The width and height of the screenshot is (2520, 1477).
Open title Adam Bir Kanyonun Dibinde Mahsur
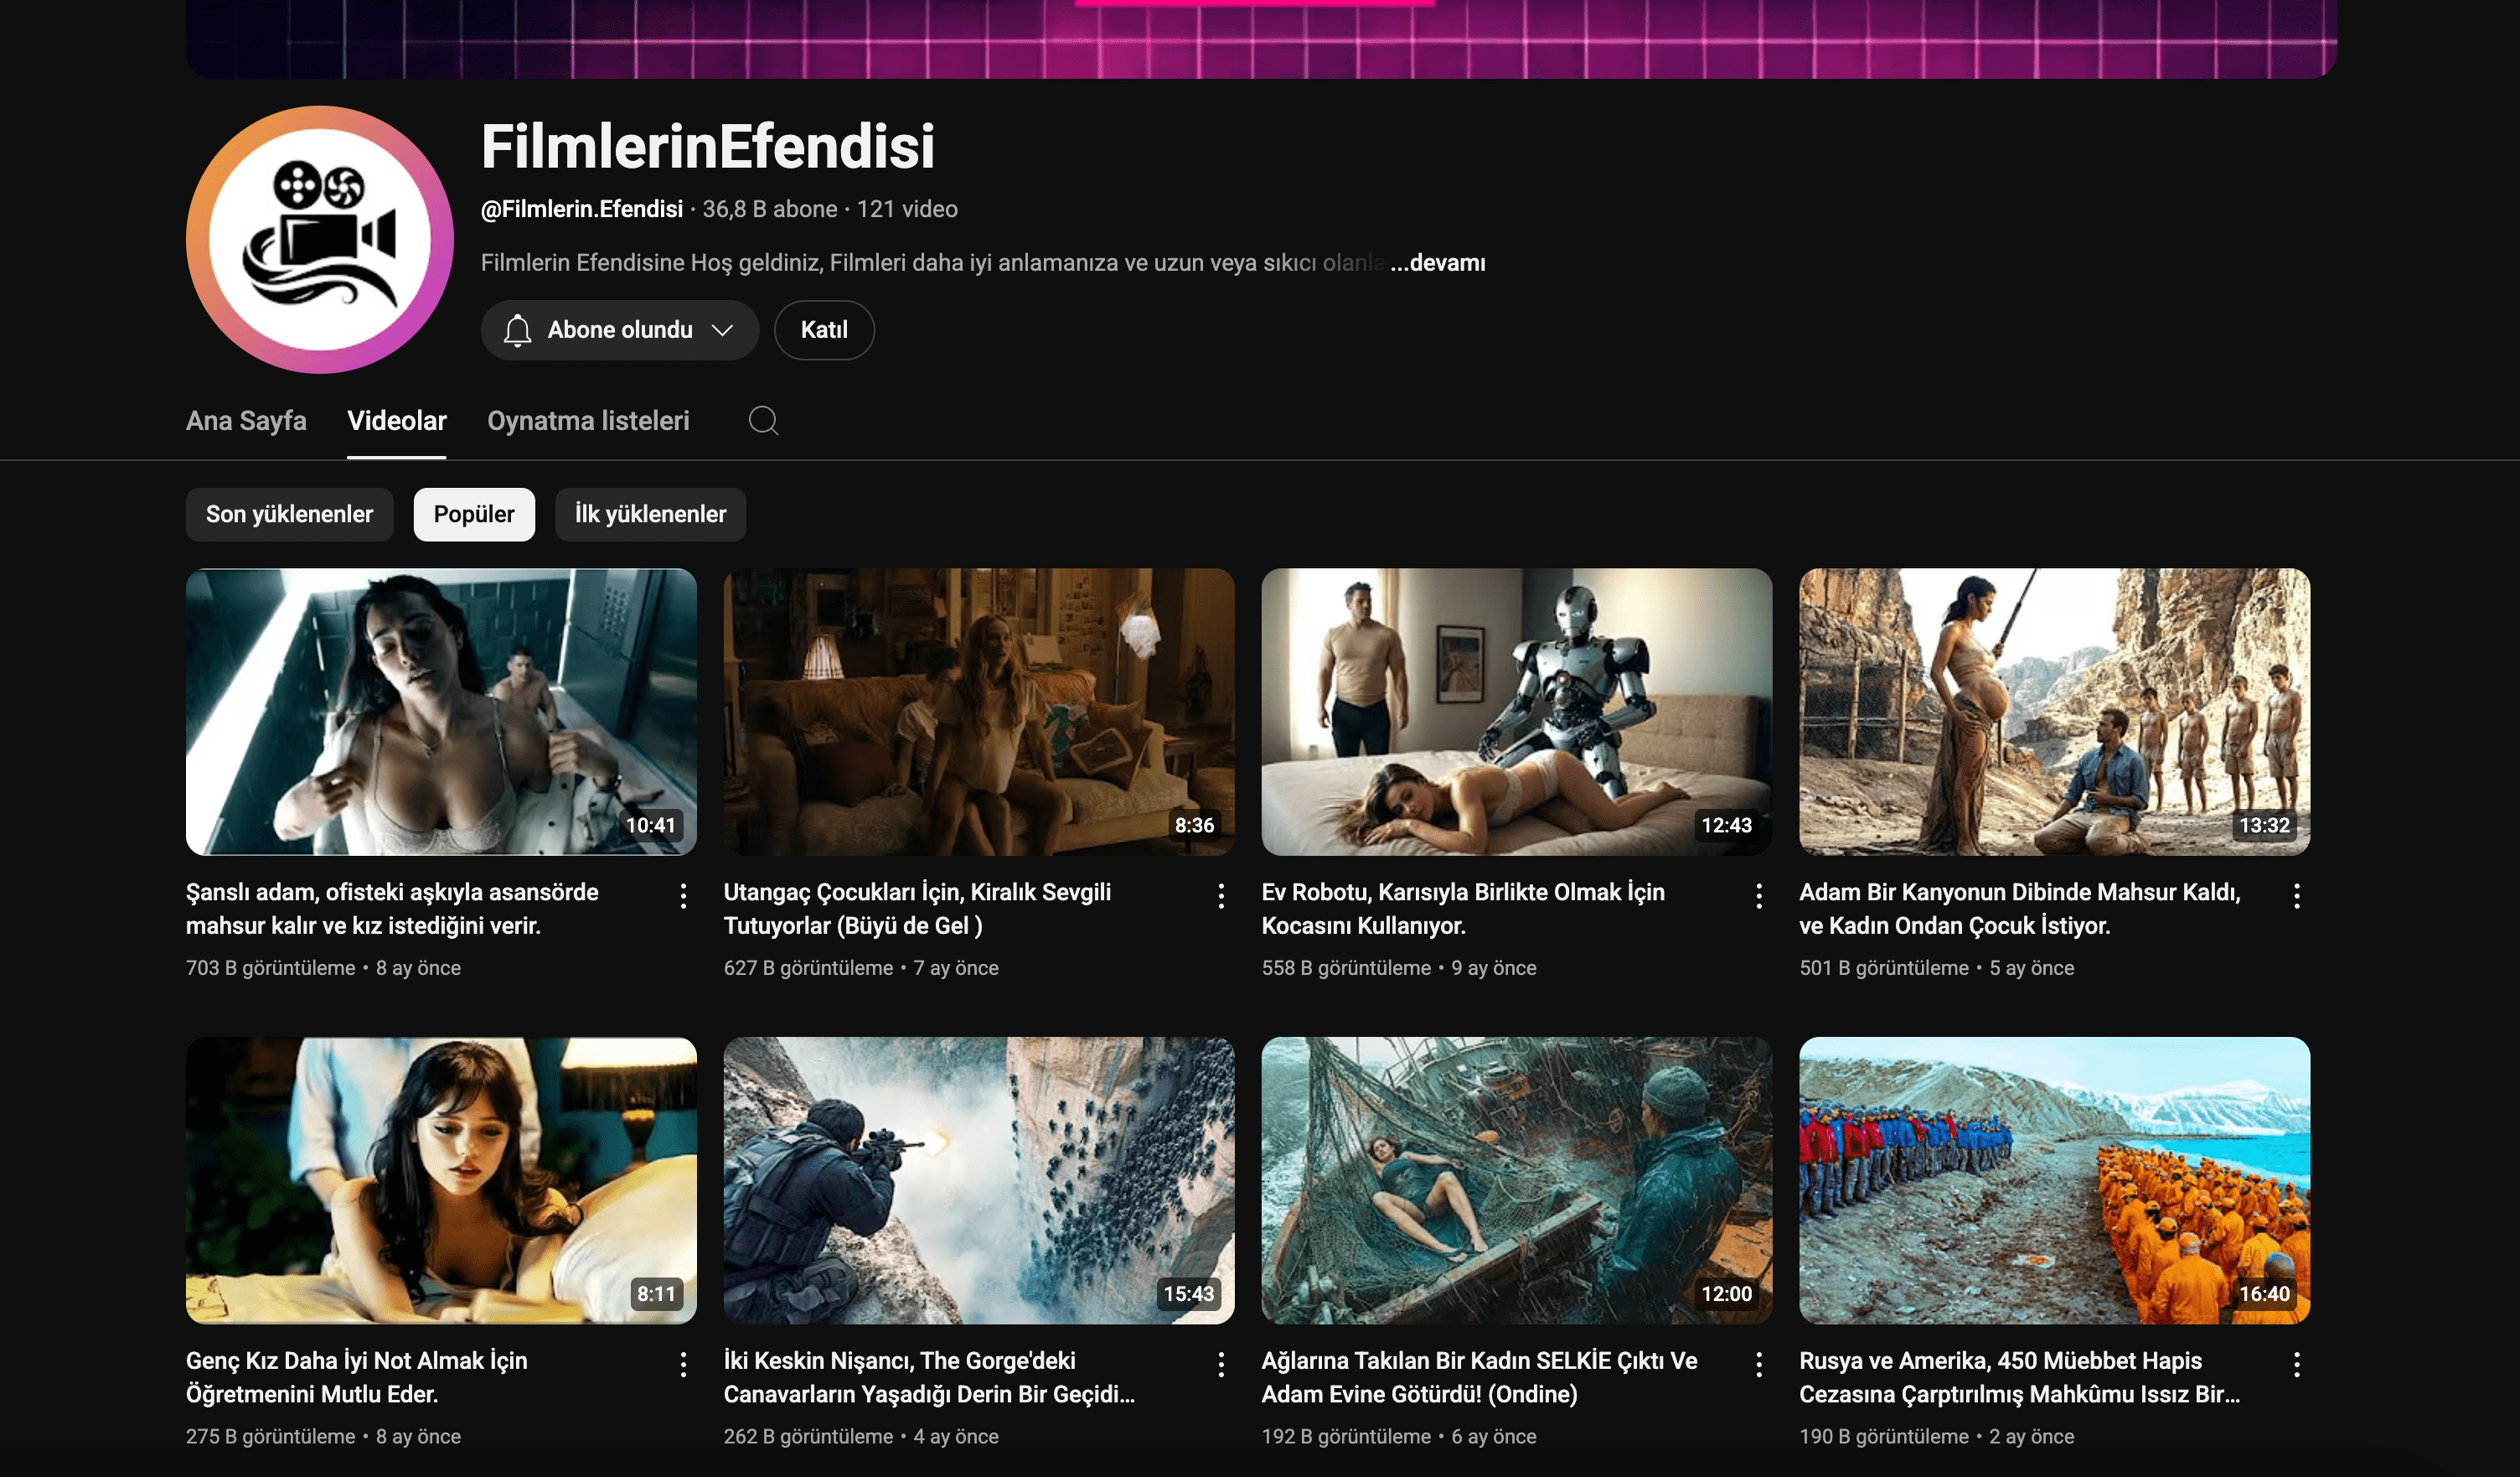(x=2020, y=909)
